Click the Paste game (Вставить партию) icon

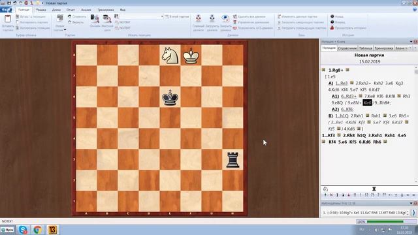point(8,19)
